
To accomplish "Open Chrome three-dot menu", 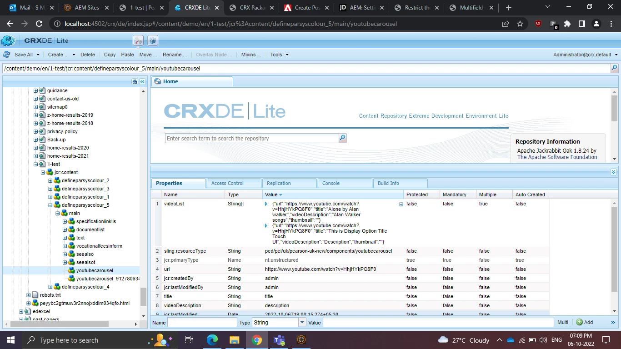I will 611,24.
